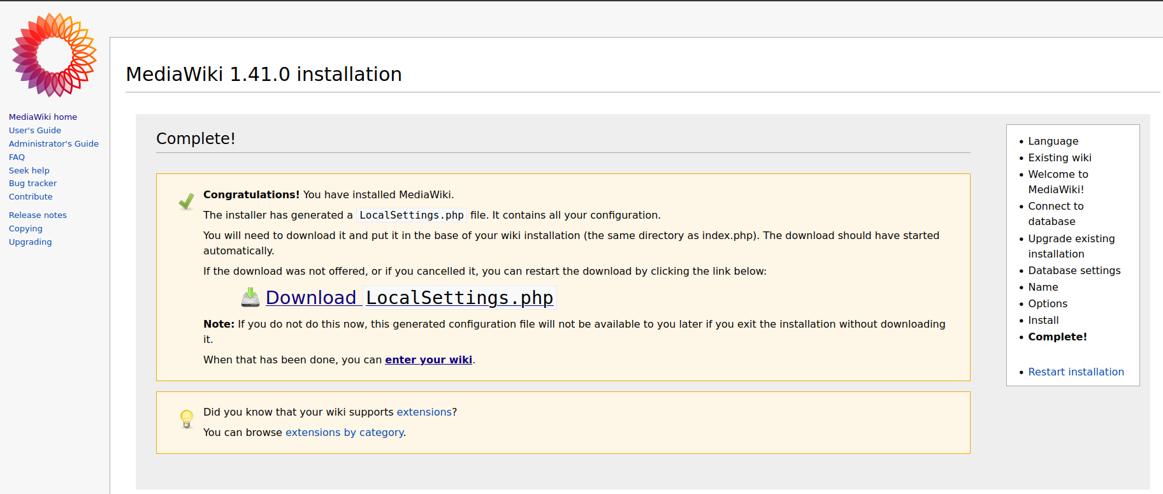Click the MediaWiki sunflower logo
The height and width of the screenshot is (494, 1163).
tap(54, 55)
